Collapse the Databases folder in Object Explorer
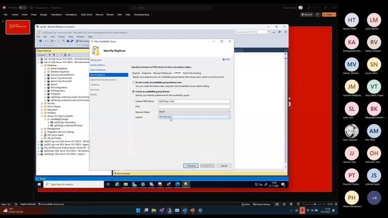 (42, 65)
